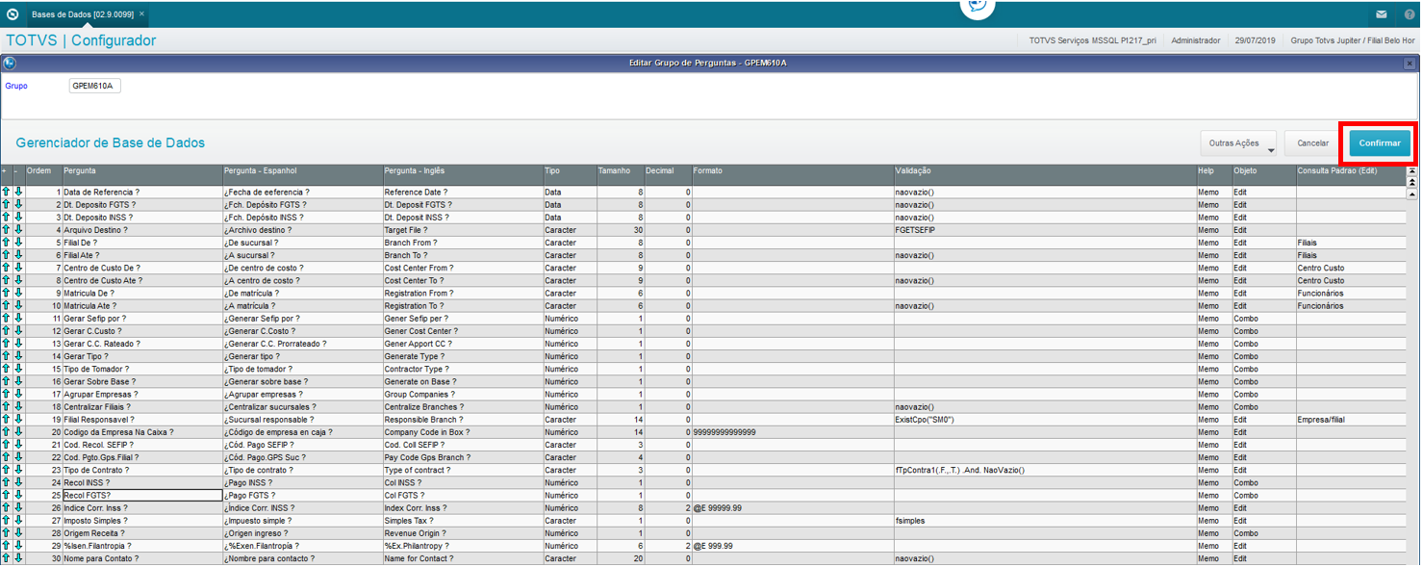This screenshot has width=1423, height=567.
Task: Click 'FGETSEFIP' validation cell
Action: pos(1044,230)
